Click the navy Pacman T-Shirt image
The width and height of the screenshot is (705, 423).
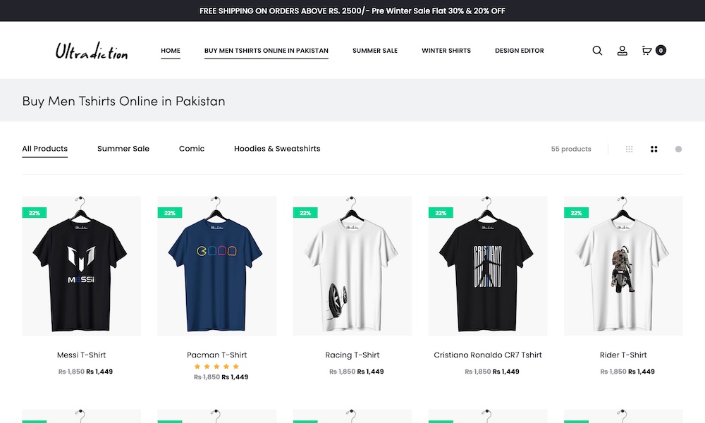(216, 266)
